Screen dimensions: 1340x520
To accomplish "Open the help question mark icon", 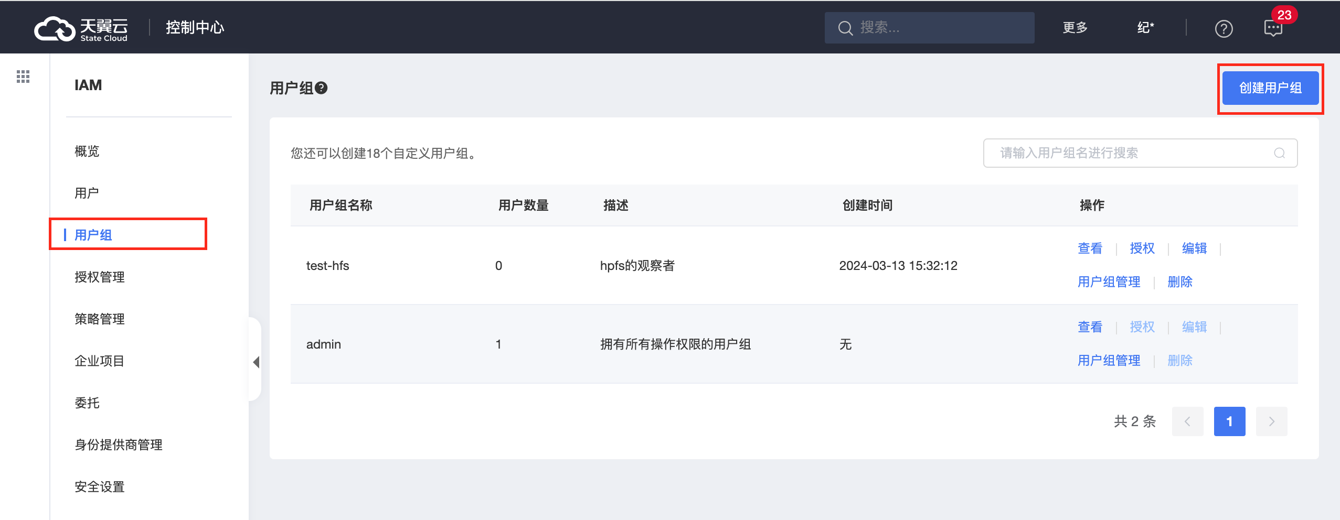I will [x=1224, y=28].
